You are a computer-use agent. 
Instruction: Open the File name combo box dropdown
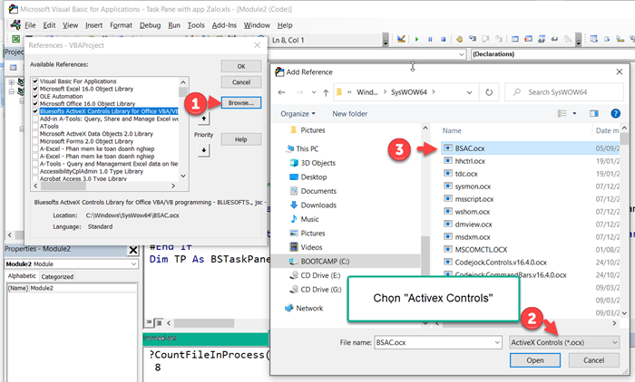coord(497,342)
